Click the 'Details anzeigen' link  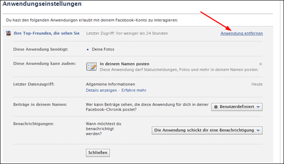click(101, 90)
